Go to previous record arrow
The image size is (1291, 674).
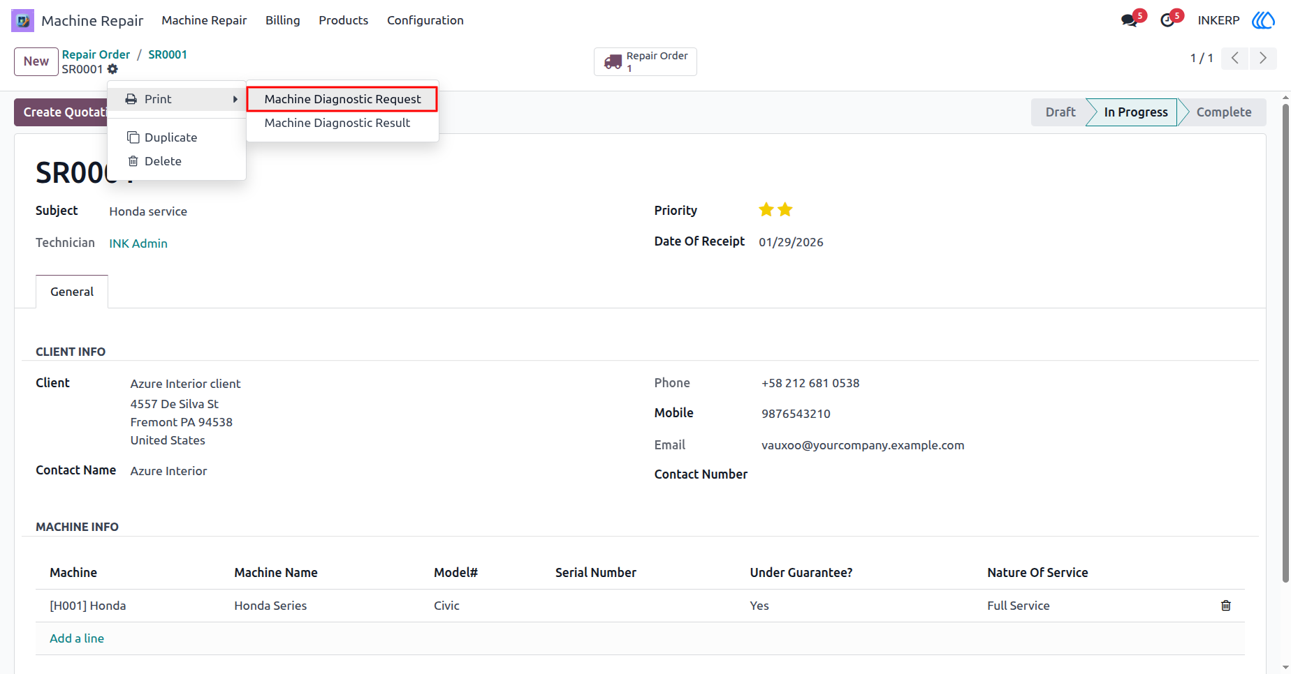pyautogui.click(x=1235, y=58)
